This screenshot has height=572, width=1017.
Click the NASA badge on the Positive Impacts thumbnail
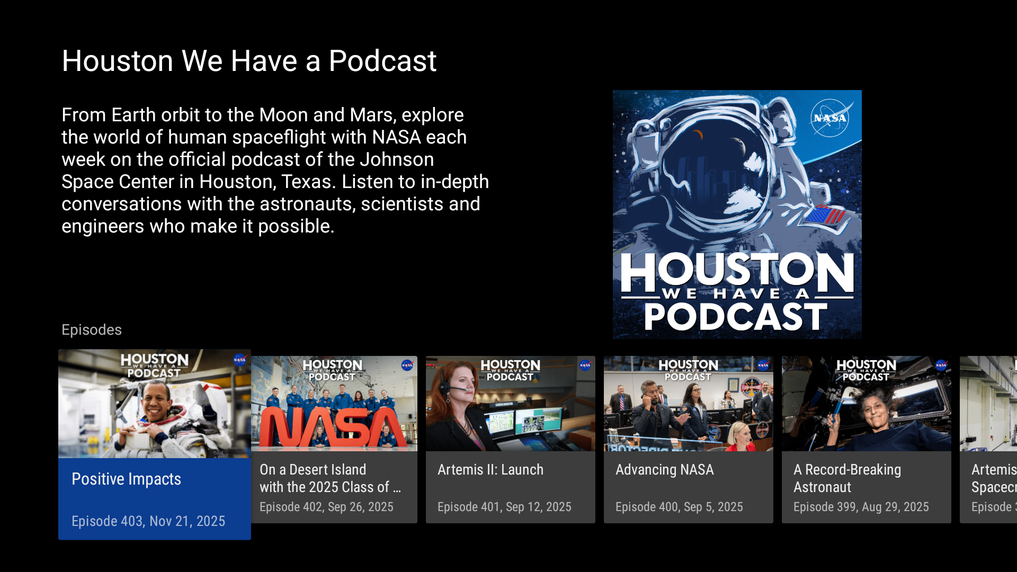point(239,360)
